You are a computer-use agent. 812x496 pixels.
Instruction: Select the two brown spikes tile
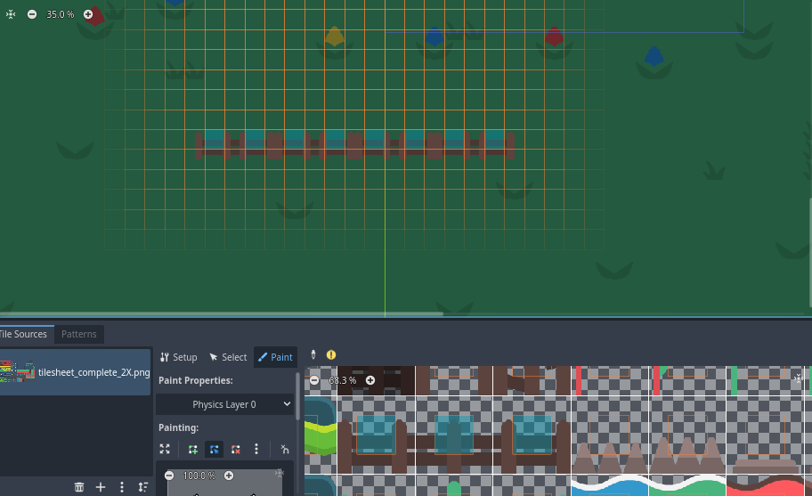610,435
